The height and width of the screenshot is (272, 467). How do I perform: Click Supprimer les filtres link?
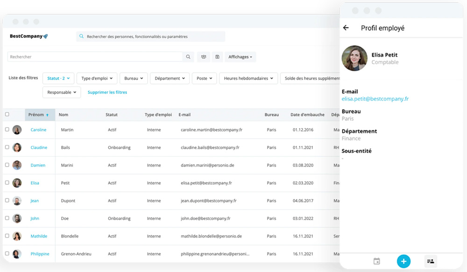[107, 92]
